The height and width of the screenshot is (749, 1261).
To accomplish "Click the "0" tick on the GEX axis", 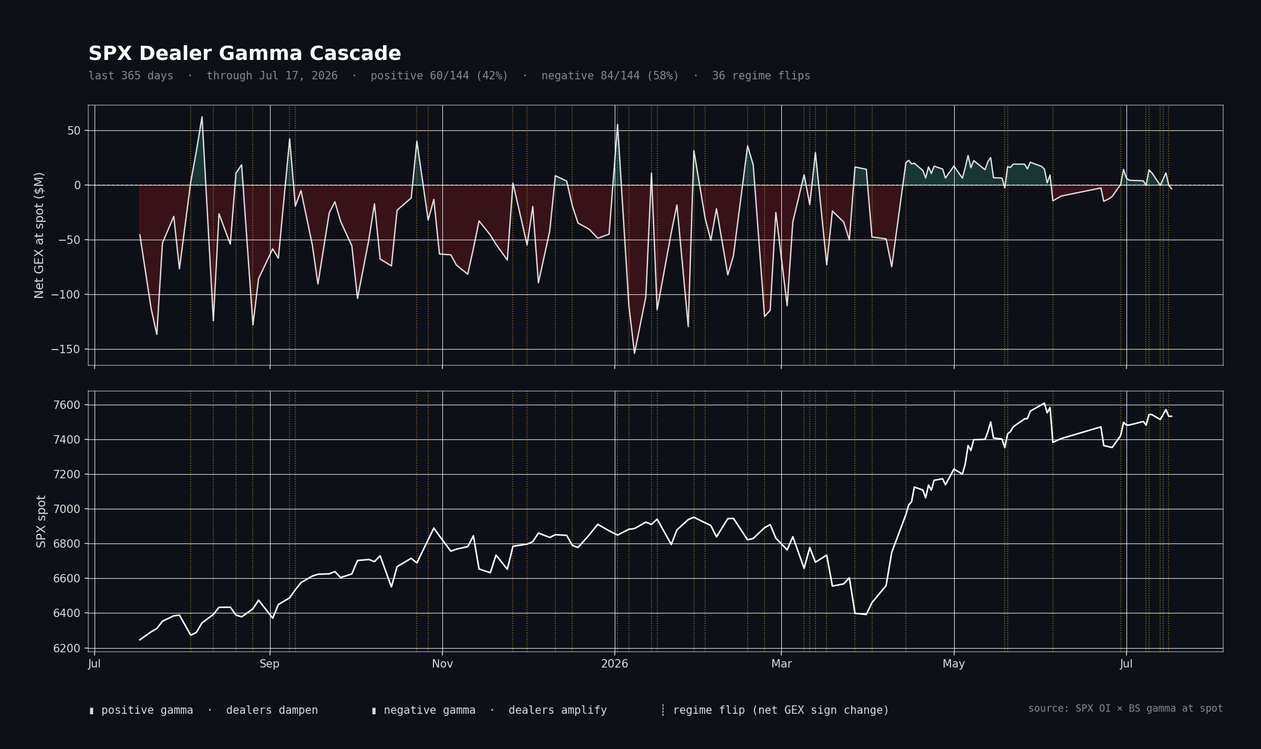I will coord(77,186).
